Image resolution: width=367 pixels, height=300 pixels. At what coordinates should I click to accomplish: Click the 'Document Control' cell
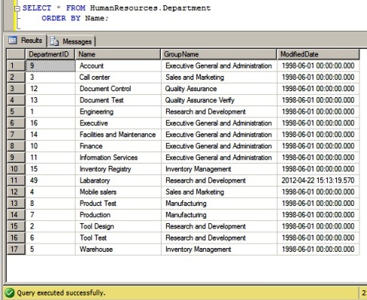tap(118, 89)
